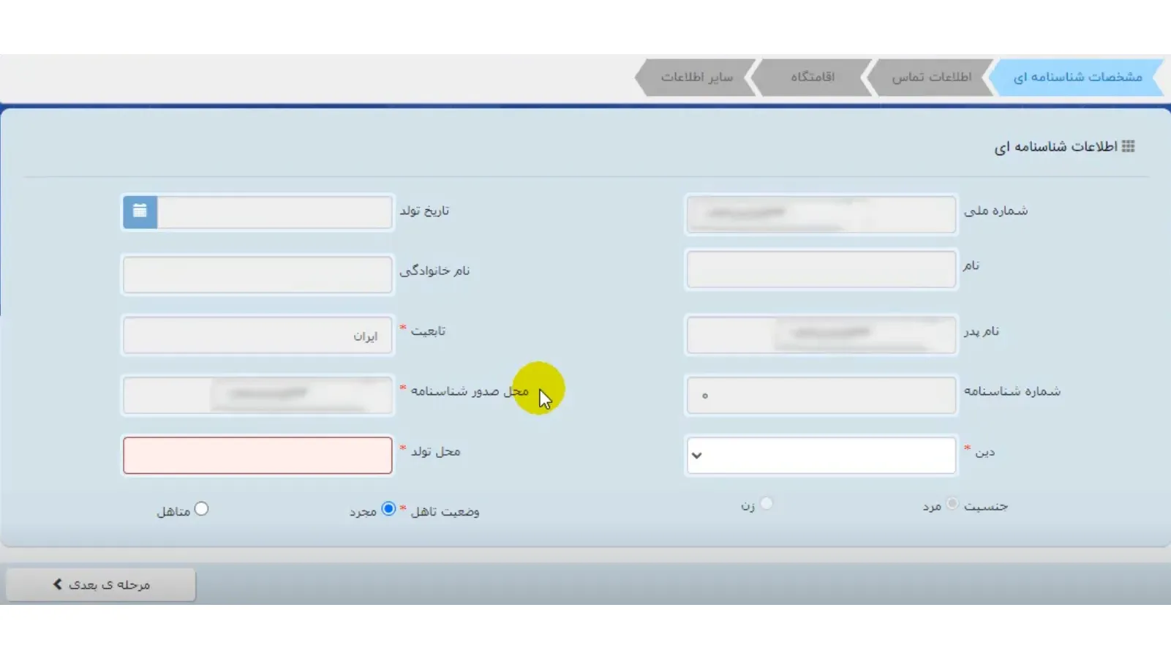
Task: Click the تاریخ تولد date input
Action: click(274, 212)
